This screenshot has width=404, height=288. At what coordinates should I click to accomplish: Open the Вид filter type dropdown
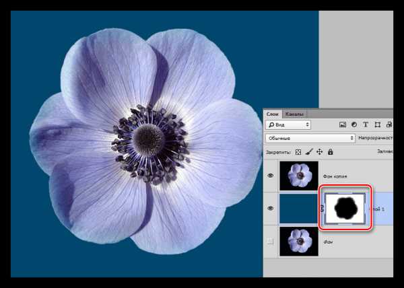[x=288, y=125]
